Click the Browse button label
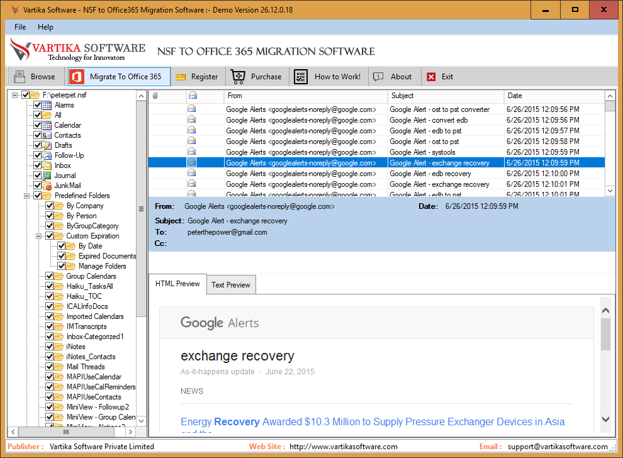Image resolution: width=623 pixels, height=458 pixels. 43,77
